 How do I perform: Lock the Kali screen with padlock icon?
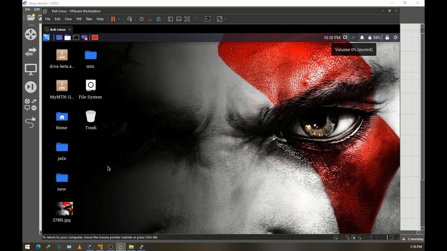click(387, 37)
